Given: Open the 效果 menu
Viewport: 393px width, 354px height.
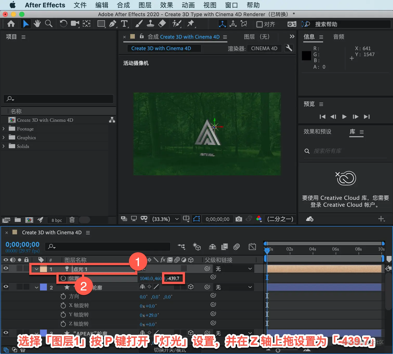Looking at the screenshot, I should click(166, 5).
